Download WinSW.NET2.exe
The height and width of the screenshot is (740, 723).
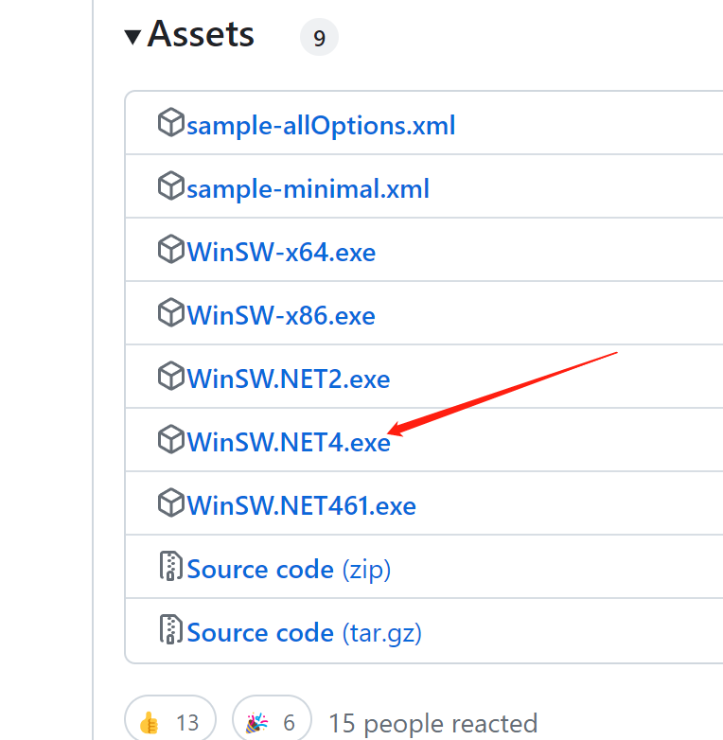point(289,379)
